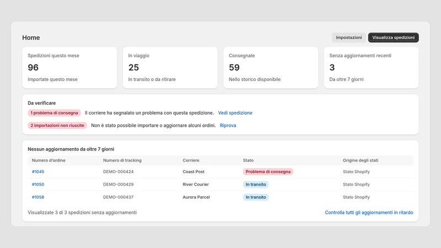Open order #1058
This screenshot has width=441, height=248.
point(38,197)
